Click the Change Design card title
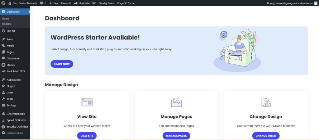 tap(266, 117)
